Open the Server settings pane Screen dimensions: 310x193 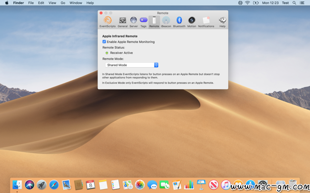tap(133, 22)
